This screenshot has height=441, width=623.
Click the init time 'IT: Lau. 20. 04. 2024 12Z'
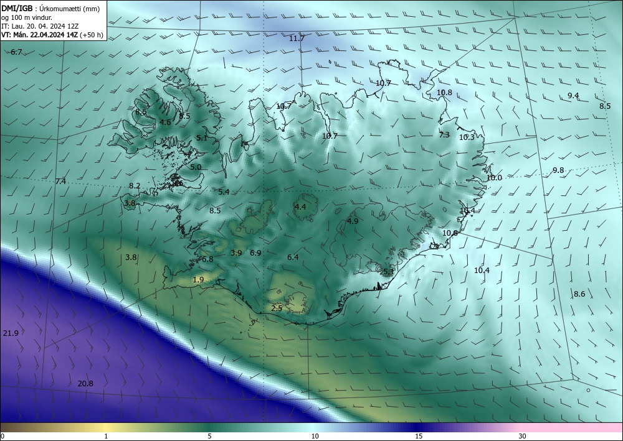click(40, 26)
